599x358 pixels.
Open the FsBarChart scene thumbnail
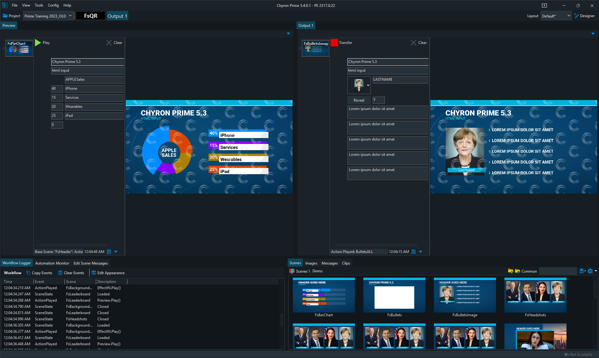click(324, 295)
